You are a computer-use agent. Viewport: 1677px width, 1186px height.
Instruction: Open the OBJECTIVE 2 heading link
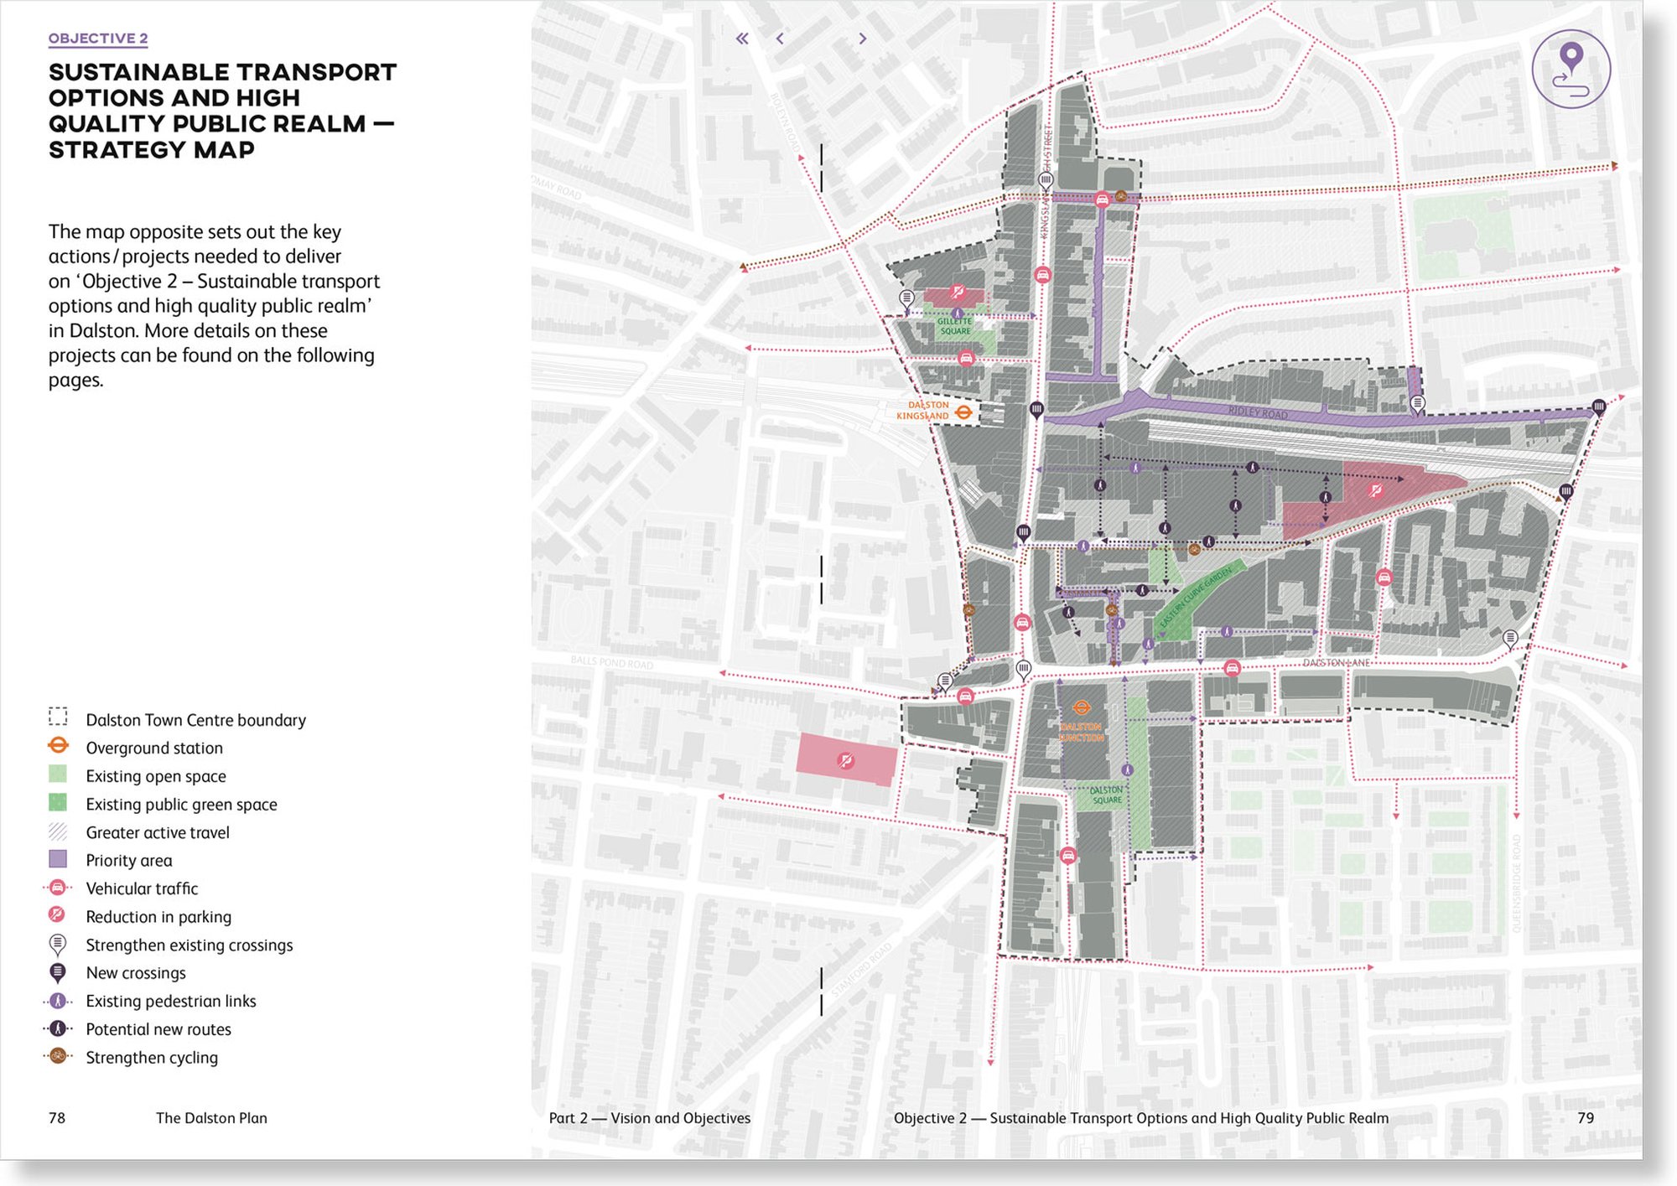point(98,39)
